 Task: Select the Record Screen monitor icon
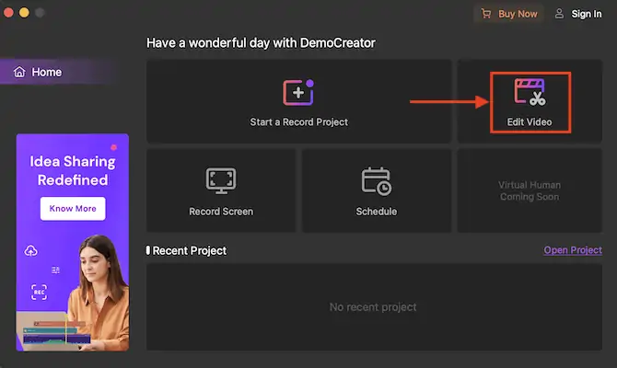pyautogui.click(x=221, y=180)
